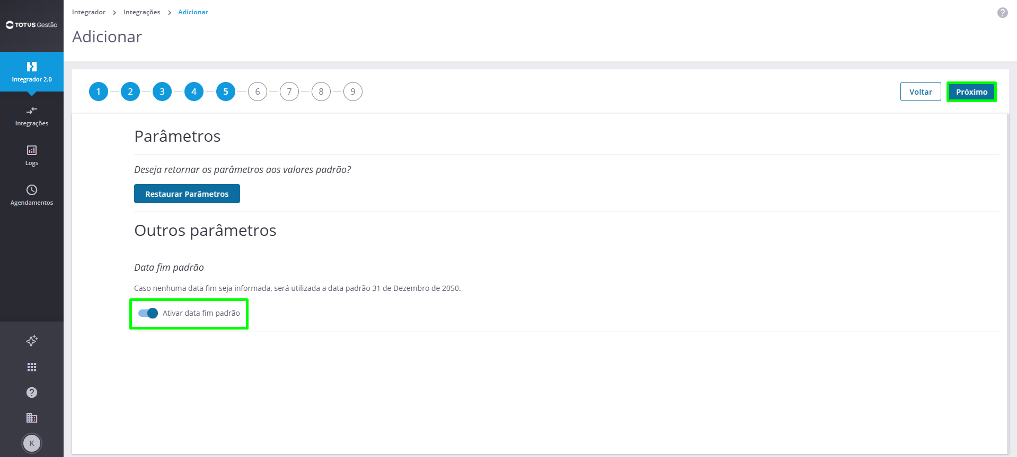Open the apps grid icon
This screenshot has width=1017, height=457.
(32, 367)
